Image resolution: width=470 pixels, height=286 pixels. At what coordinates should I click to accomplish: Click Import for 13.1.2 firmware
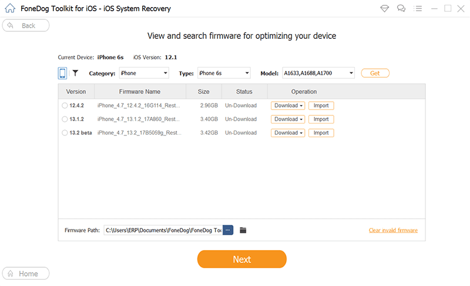(321, 119)
